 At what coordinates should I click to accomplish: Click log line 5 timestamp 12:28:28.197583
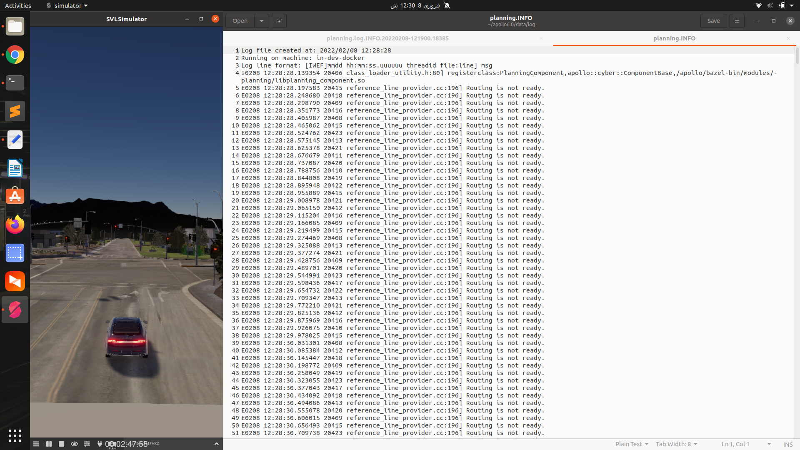pyautogui.click(x=292, y=88)
